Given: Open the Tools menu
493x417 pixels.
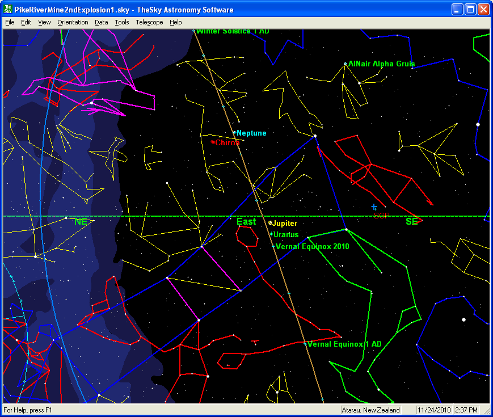Looking at the screenshot, I should tap(121, 22).
